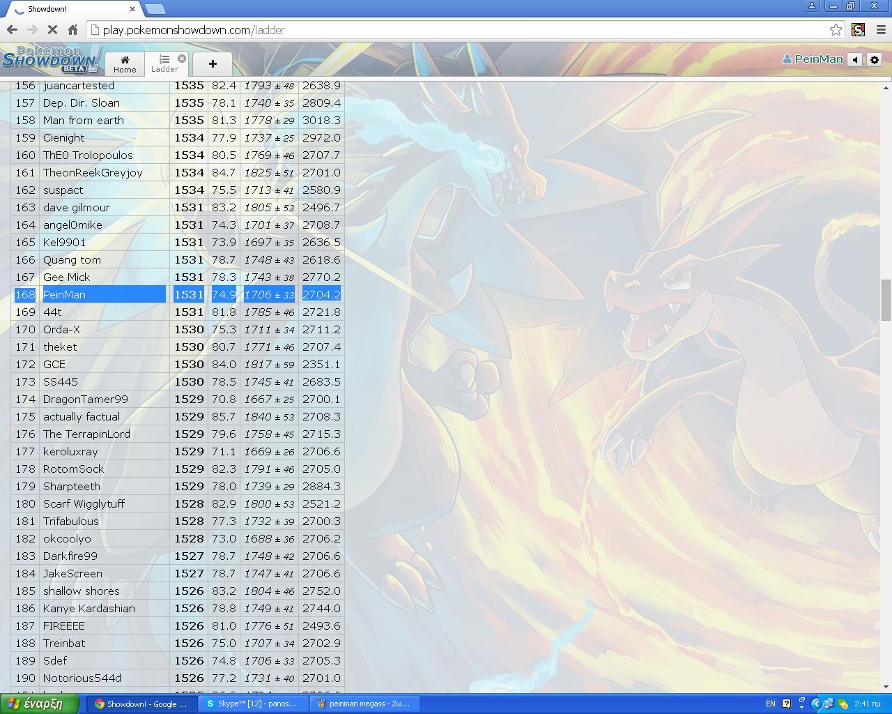Click the scrollbar down arrow

coord(886,687)
